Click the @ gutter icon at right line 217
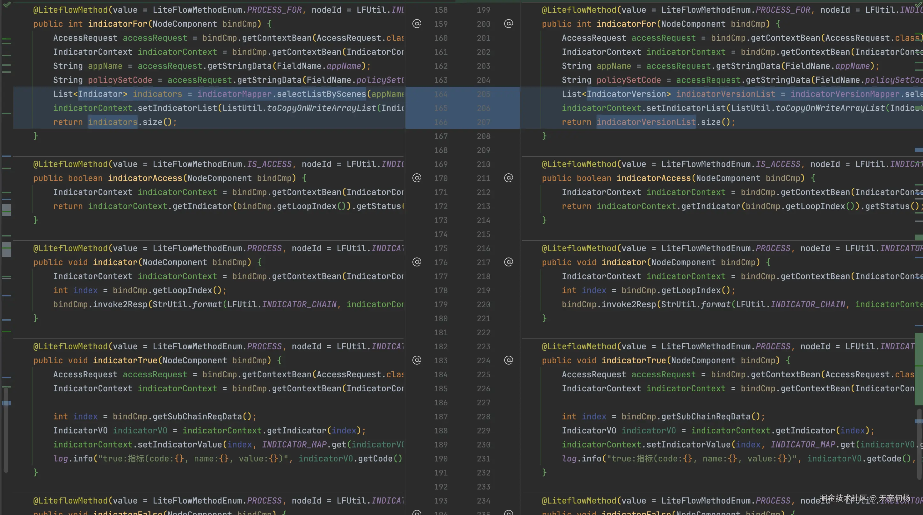Viewport: 923px width, 515px height. coord(508,262)
